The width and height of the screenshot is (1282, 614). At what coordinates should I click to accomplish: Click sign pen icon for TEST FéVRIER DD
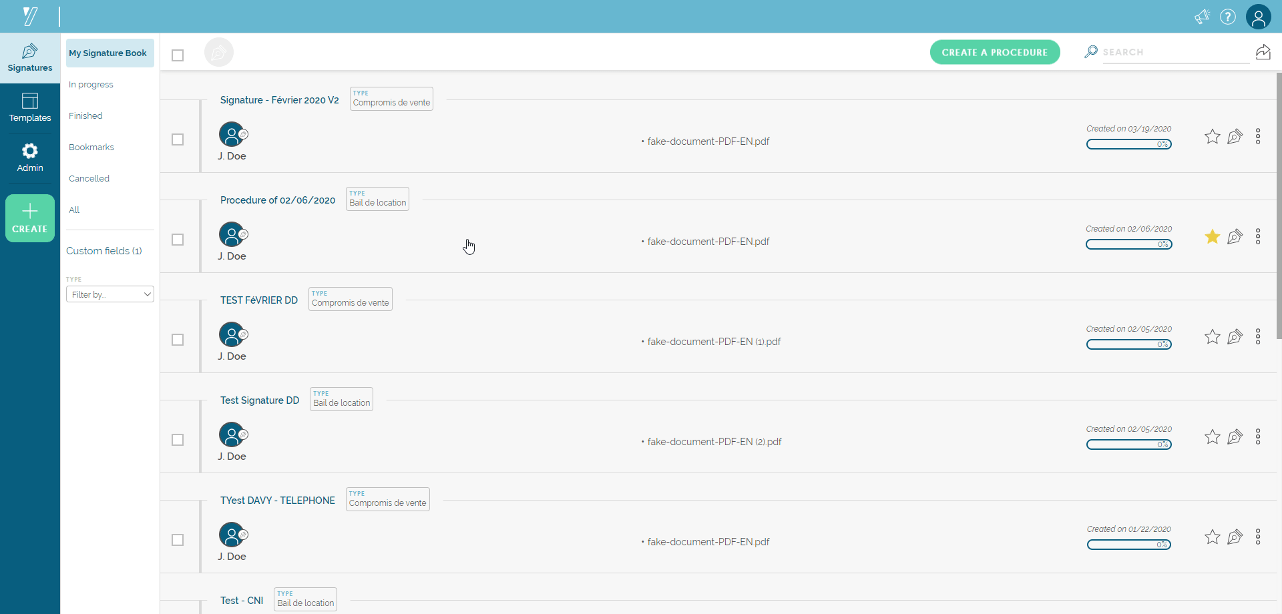point(1235,337)
